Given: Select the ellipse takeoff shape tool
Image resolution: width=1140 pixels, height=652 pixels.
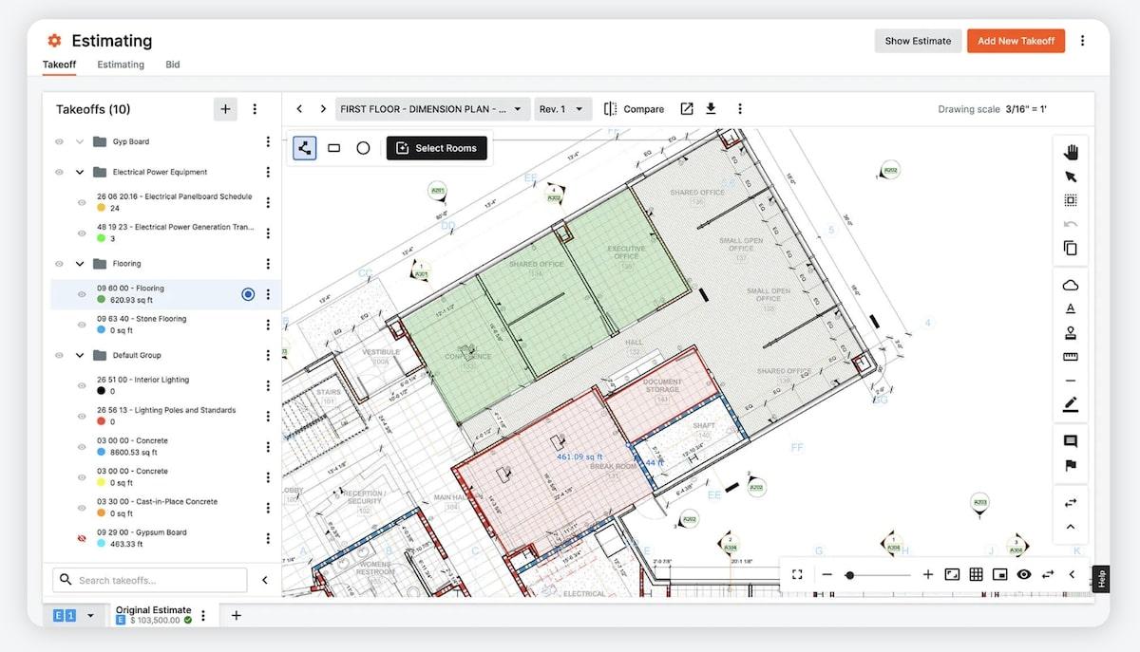Looking at the screenshot, I should [363, 148].
